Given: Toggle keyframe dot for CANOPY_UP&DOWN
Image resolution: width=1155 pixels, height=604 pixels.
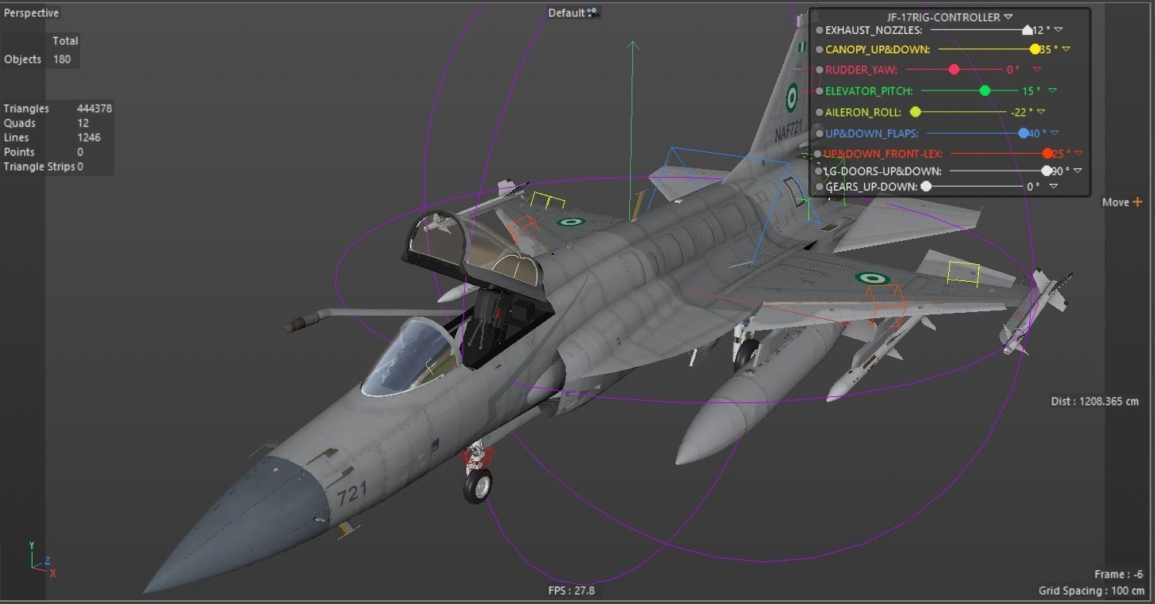Looking at the screenshot, I should (x=819, y=49).
